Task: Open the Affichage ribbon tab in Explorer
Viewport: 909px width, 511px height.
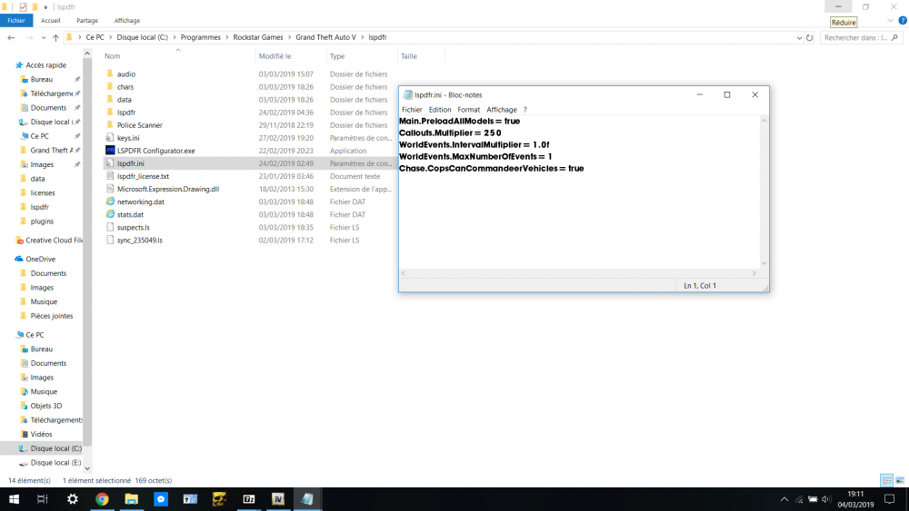Action: (127, 20)
